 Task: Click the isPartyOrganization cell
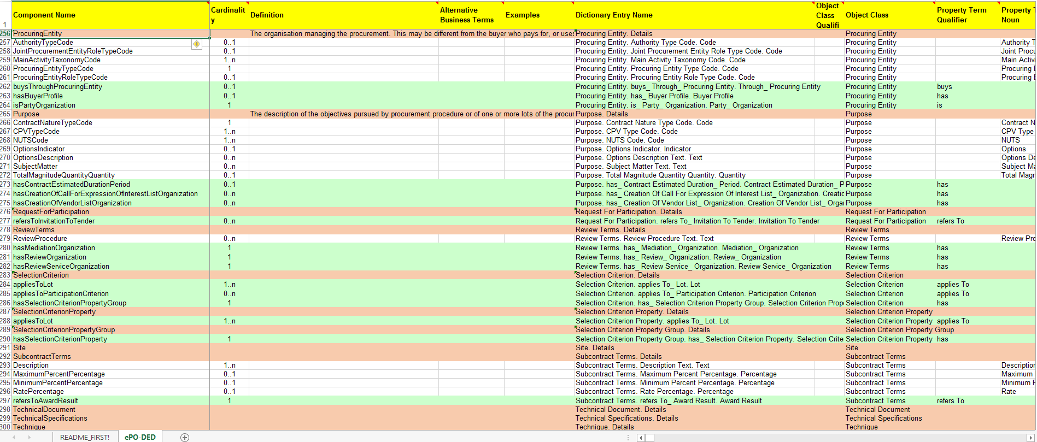pos(110,105)
